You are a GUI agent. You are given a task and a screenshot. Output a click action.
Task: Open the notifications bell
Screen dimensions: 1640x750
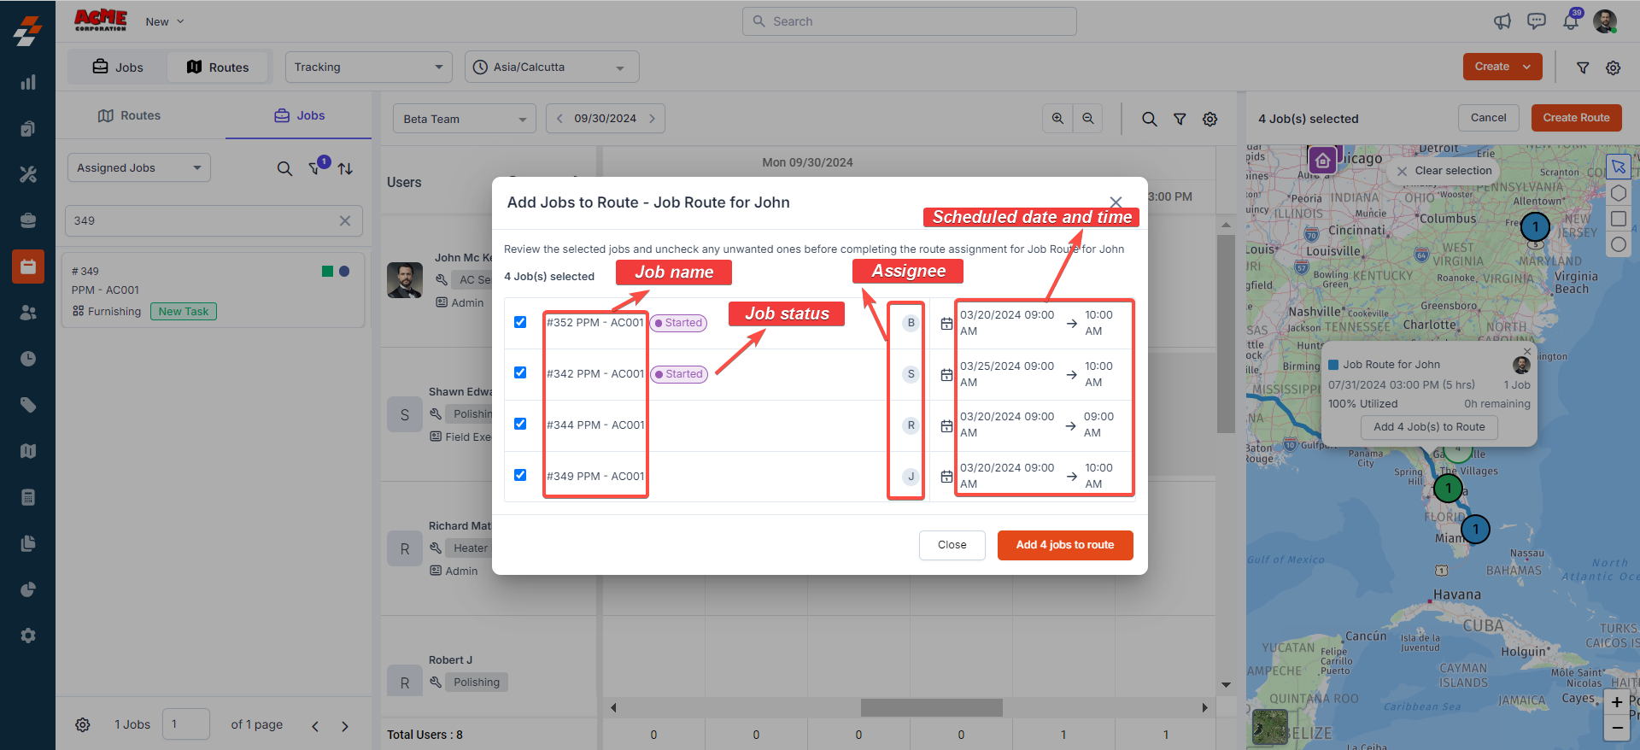click(x=1571, y=21)
